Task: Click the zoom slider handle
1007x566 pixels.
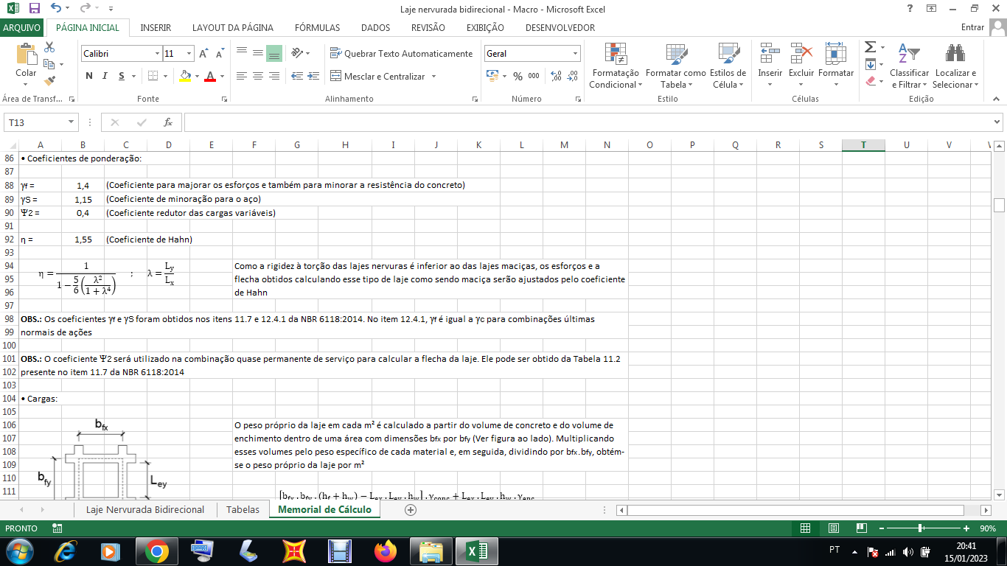Action: tap(921, 528)
